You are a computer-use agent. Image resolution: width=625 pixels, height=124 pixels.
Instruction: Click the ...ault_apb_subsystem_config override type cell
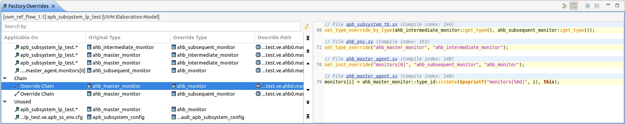(x=210, y=117)
